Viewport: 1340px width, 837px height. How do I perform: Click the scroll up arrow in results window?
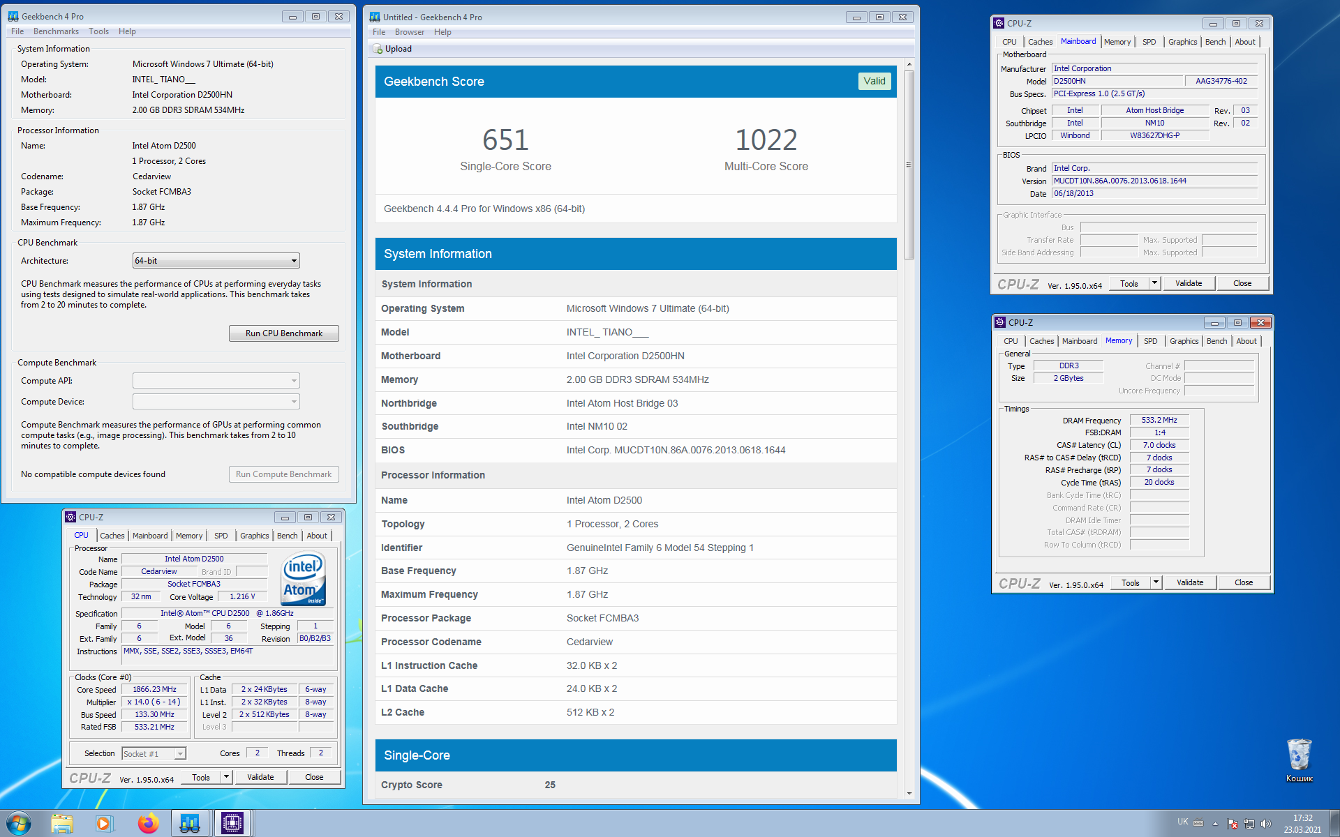pos(909,64)
